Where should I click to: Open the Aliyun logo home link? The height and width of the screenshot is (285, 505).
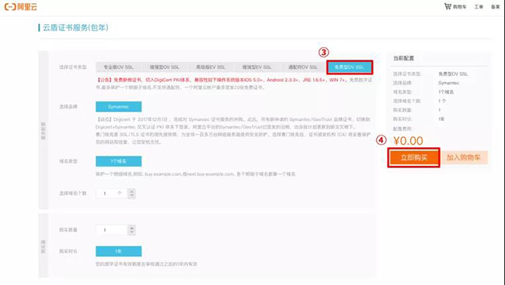point(21,6)
